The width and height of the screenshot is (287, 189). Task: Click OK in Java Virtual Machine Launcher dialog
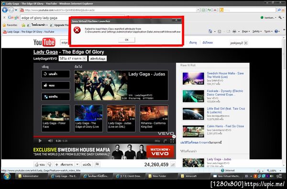coord(127,40)
